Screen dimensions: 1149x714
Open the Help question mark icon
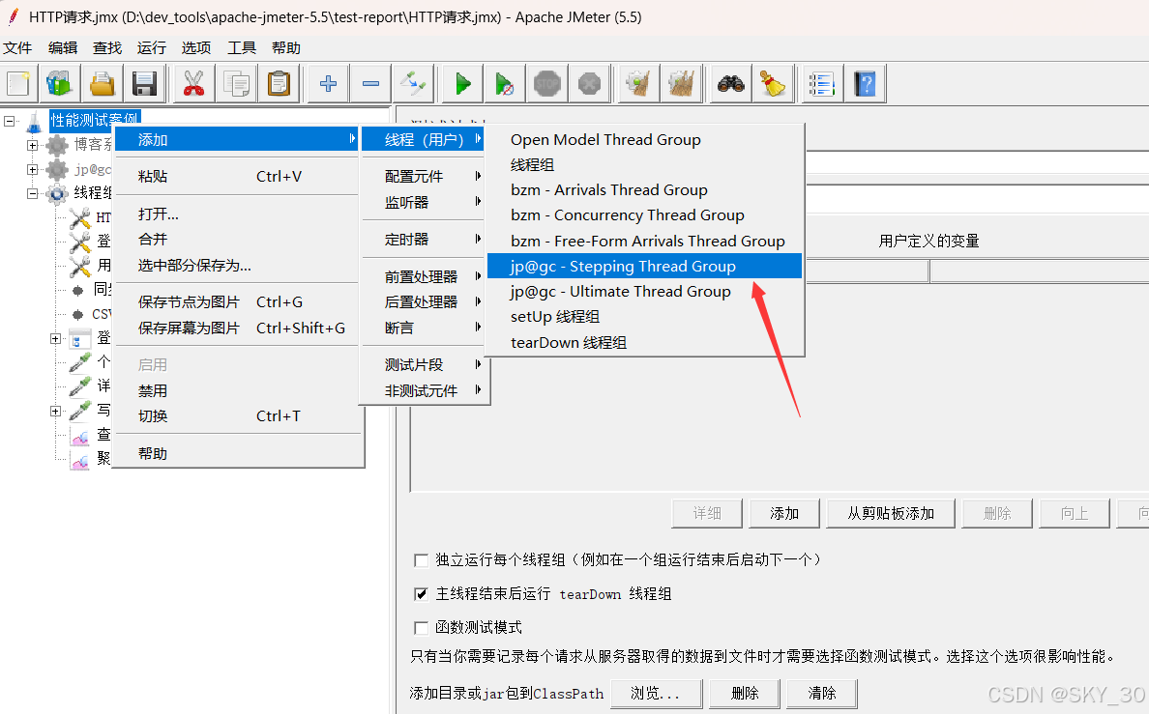click(865, 83)
